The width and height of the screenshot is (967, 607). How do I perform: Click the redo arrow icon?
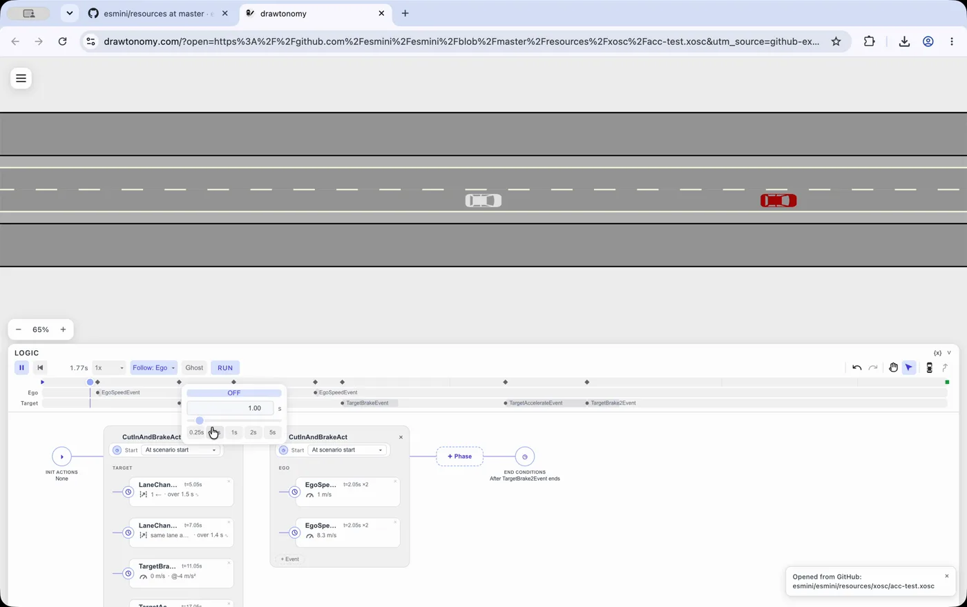point(873,368)
